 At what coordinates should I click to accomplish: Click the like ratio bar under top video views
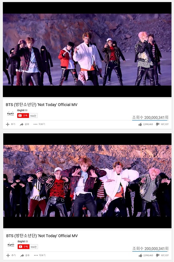click(x=150, y=120)
